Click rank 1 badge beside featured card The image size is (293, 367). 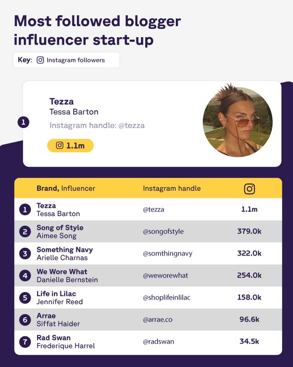point(24,122)
